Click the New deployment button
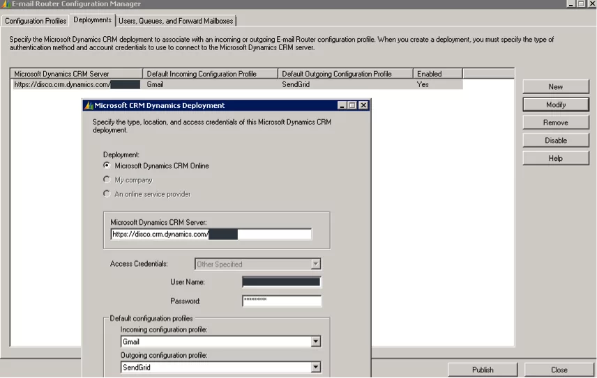The width and height of the screenshot is (597, 378). [x=555, y=86]
